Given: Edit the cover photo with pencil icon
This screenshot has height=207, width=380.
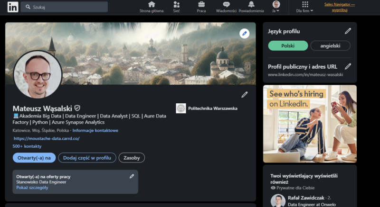Looking at the screenshot, I should tap(244, 34).
